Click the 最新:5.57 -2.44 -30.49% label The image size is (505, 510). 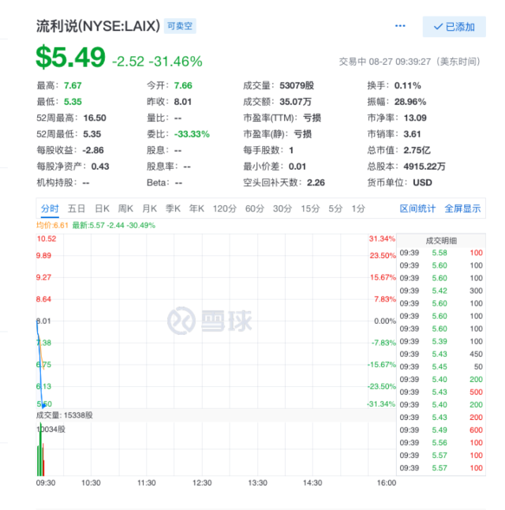(114, 226)
